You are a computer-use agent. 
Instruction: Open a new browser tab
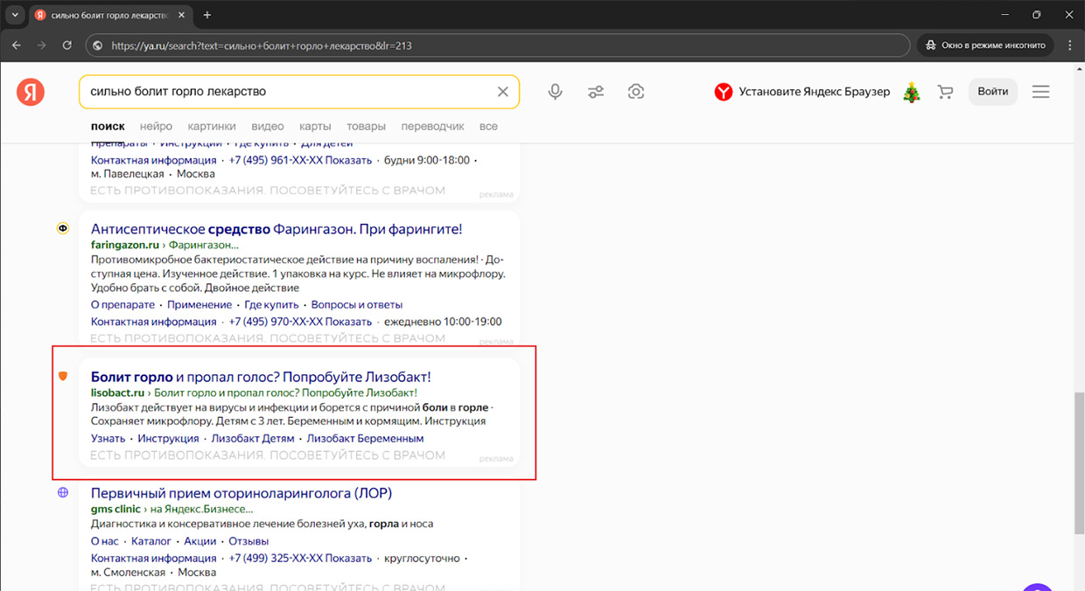coord(207,15)
